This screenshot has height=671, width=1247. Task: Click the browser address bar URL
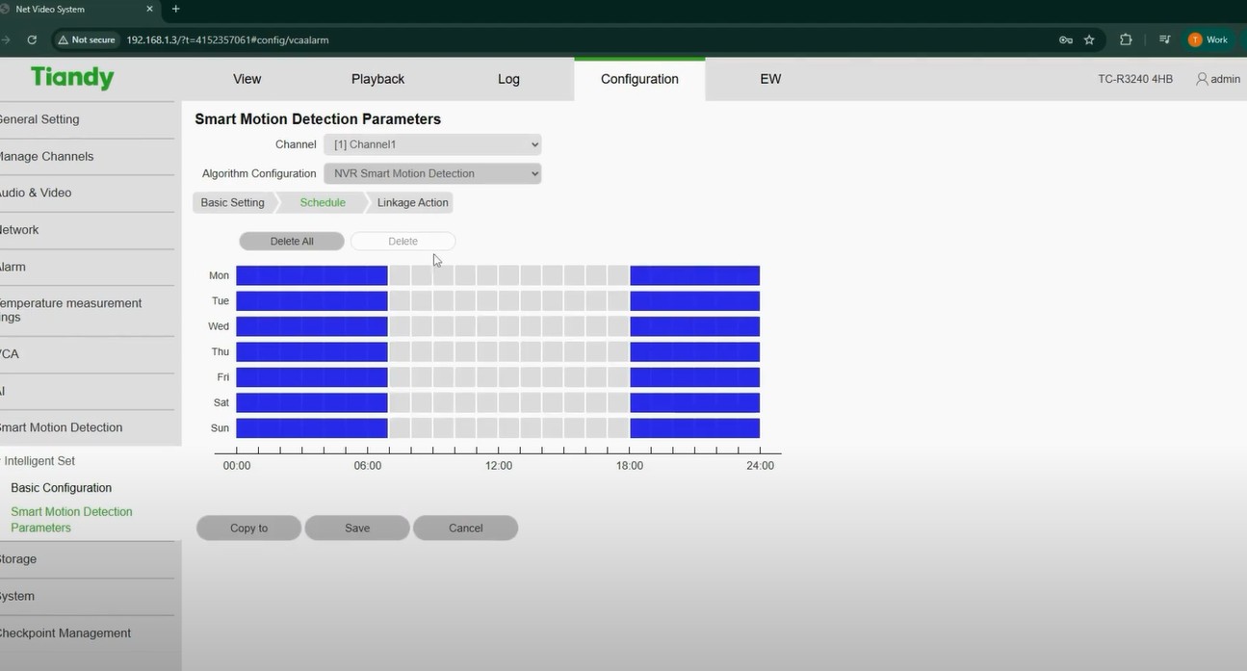228,39
